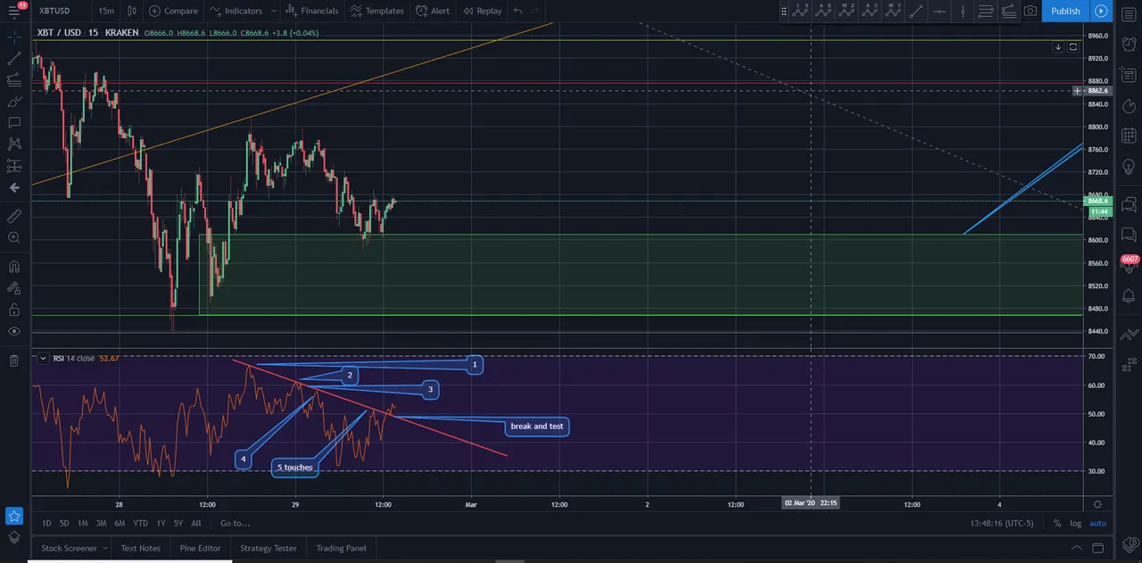Open the Strategy Tester tab
This screenshot has width=1142, height=563.
point(269,548)
